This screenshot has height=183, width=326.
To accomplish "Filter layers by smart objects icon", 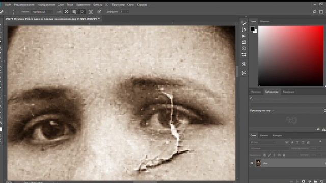I will [x=308, y=142].
